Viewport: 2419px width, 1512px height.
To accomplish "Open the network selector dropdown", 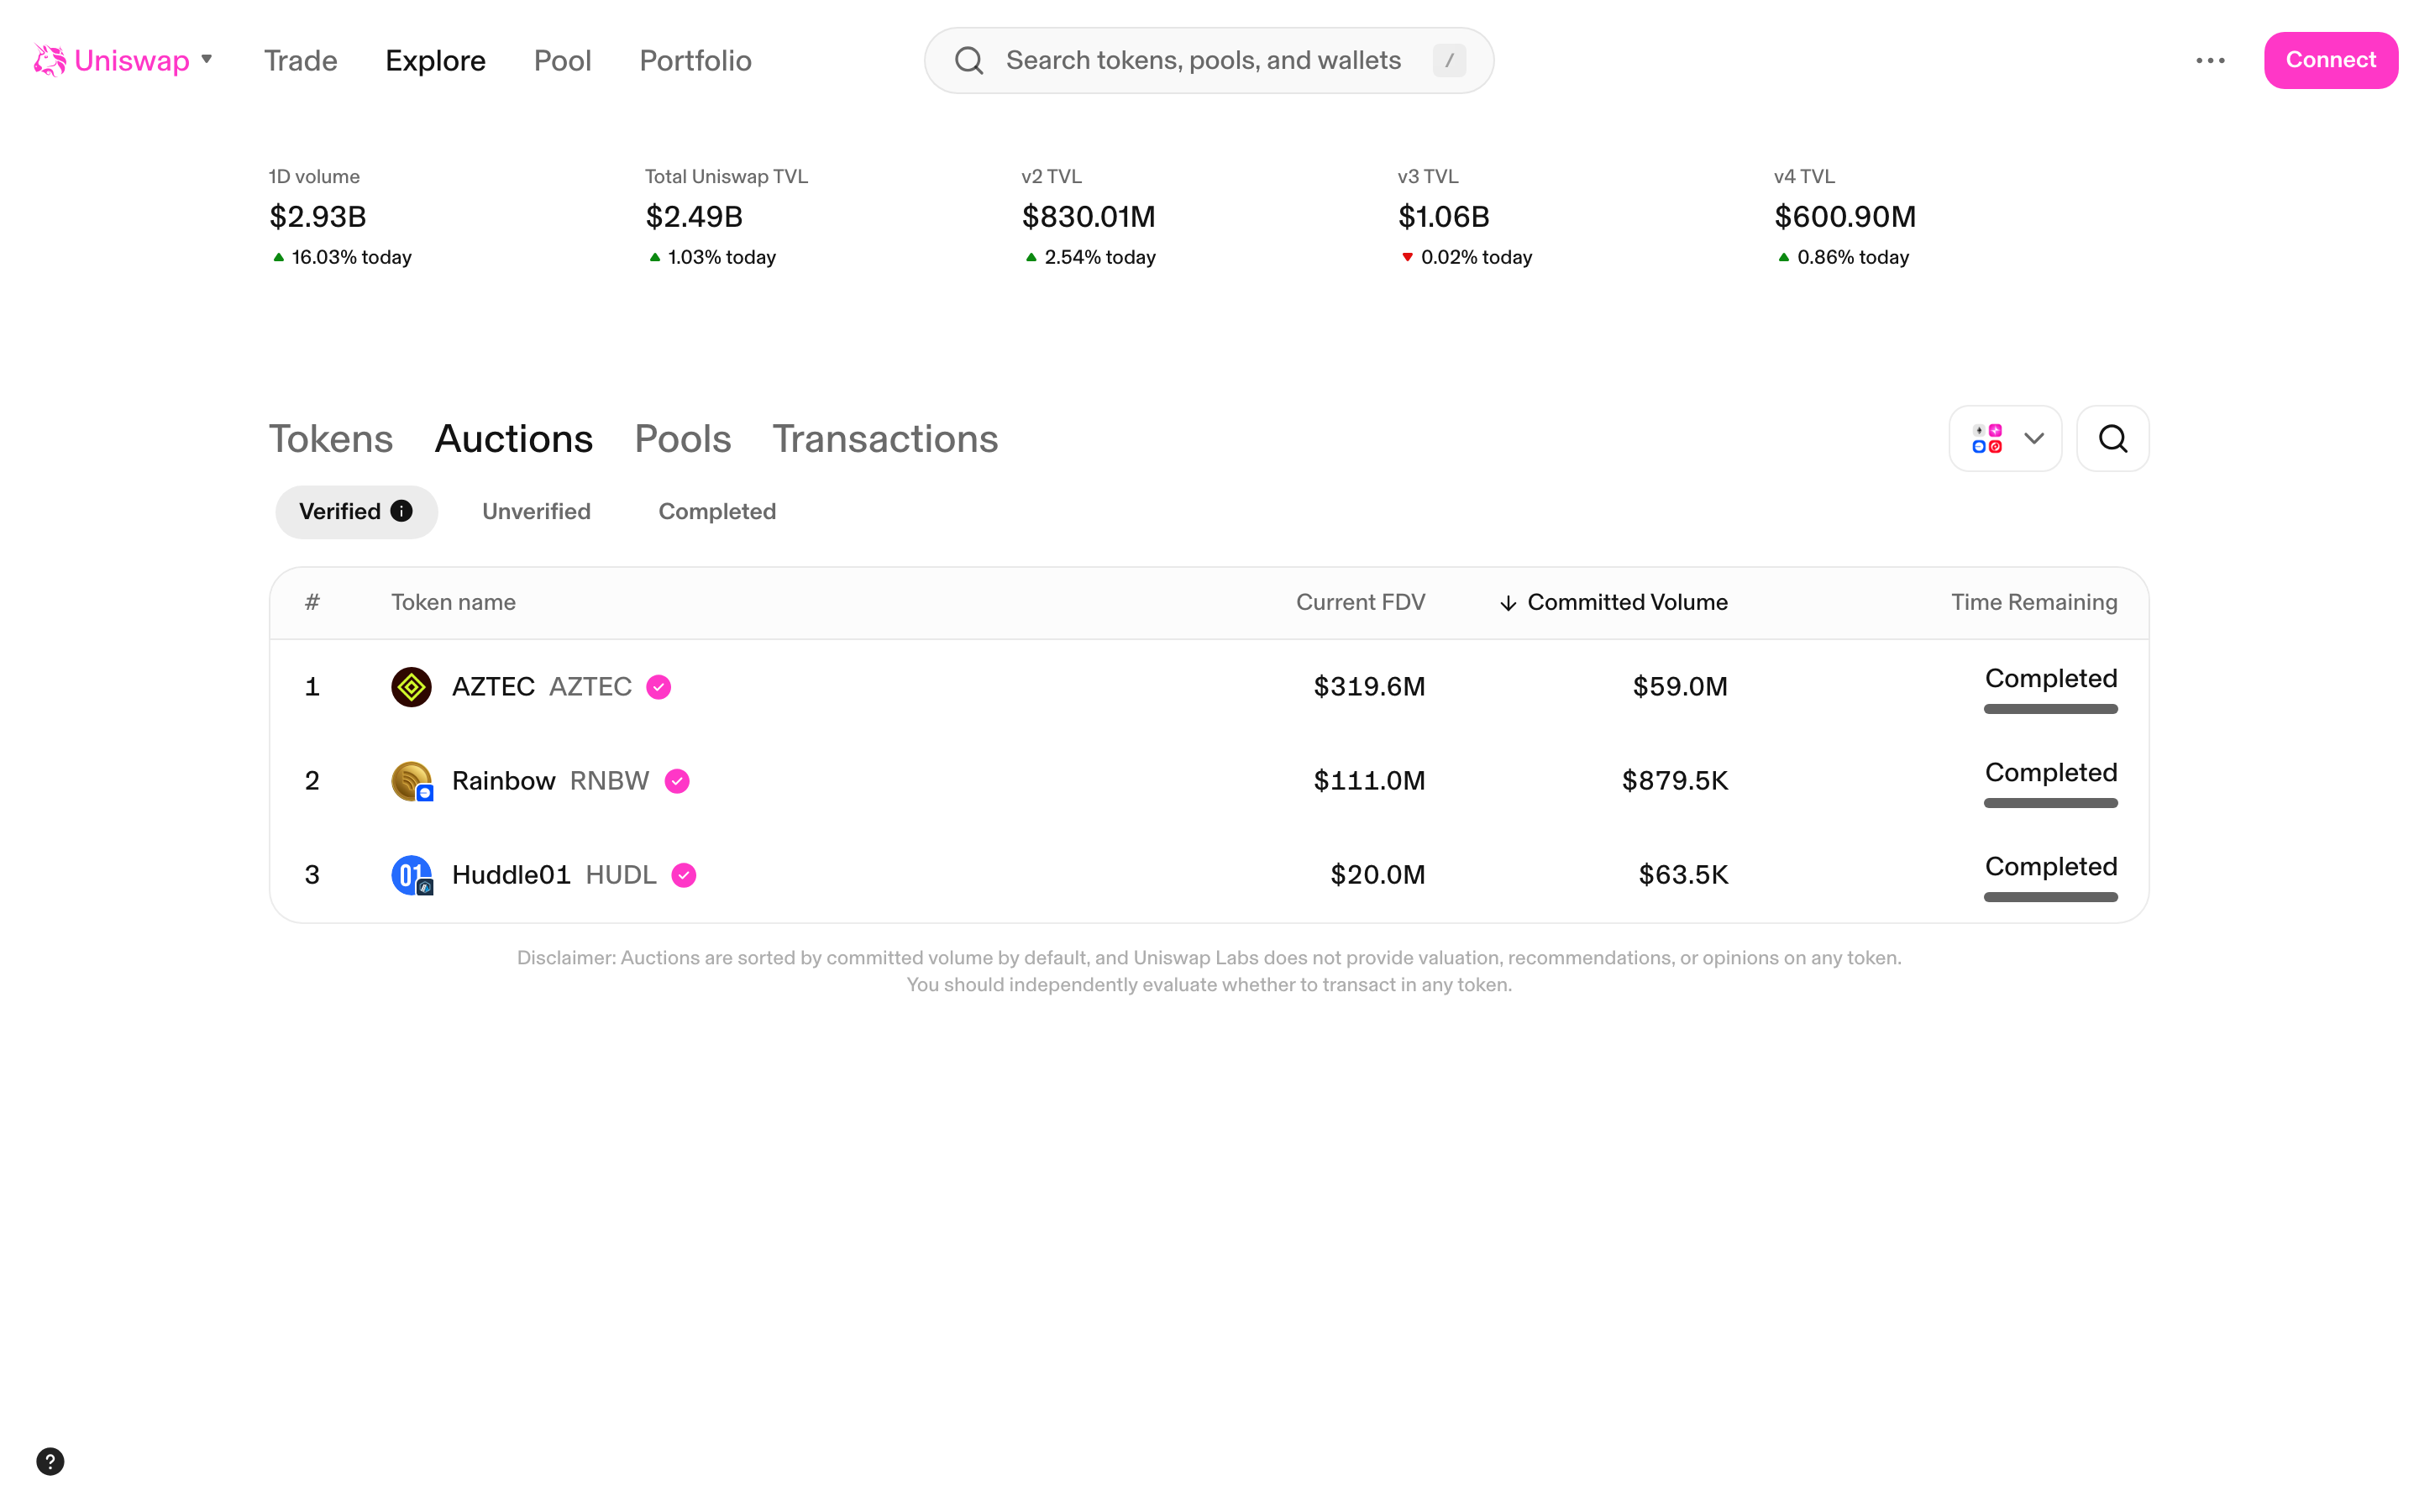I will [x=2004, y=438].
